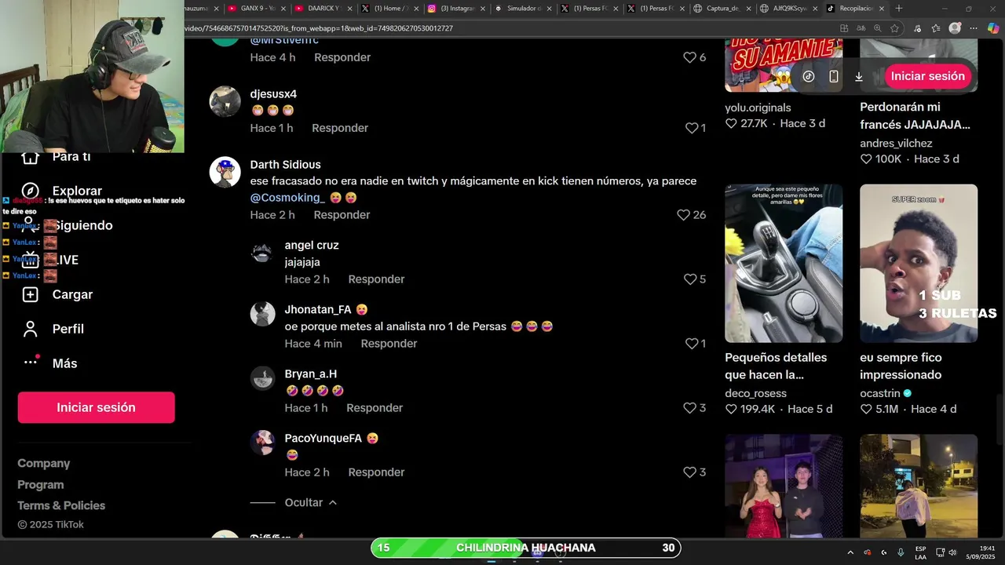
Task: Click the TikTok coin icon in header
Action: click(809, 76)
